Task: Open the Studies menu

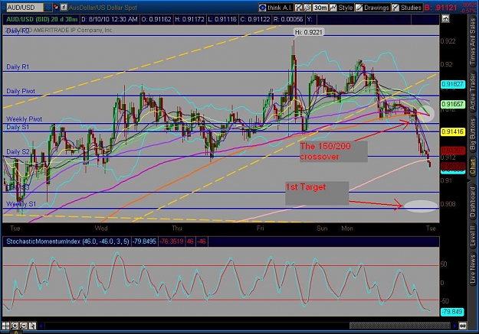Action: [x=407, y=8]
